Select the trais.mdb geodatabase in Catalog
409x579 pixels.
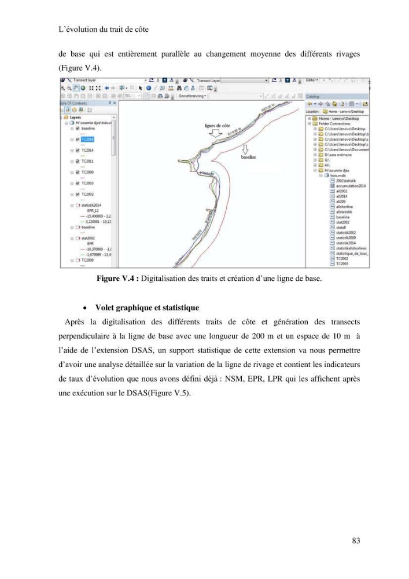pos(337,176)
